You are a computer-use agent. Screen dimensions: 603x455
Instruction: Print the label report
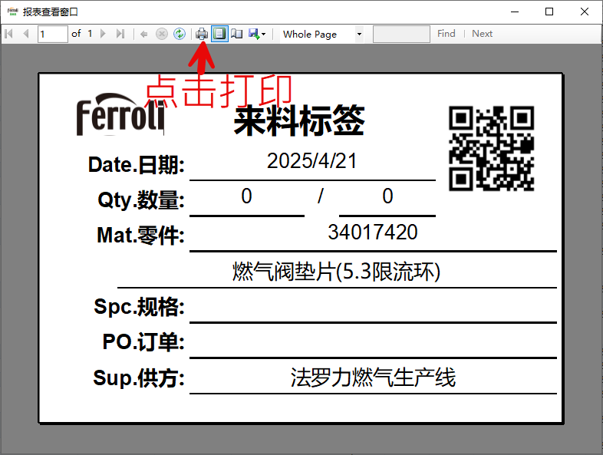coord(202,34)
